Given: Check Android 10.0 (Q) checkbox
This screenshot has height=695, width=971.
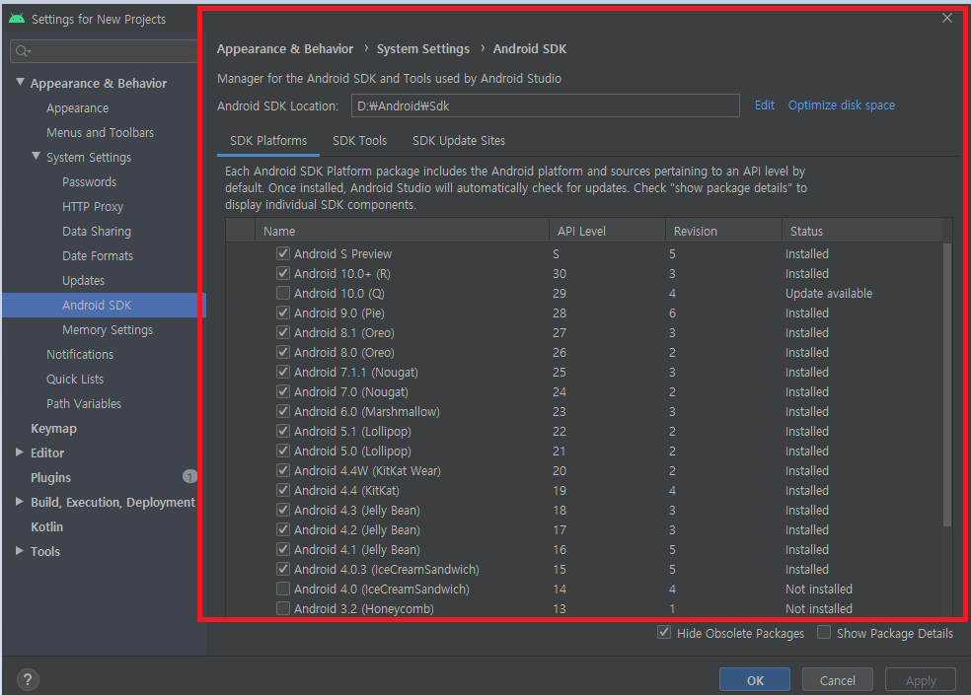Looking at the screenshot, I should (x=283, y=293).
